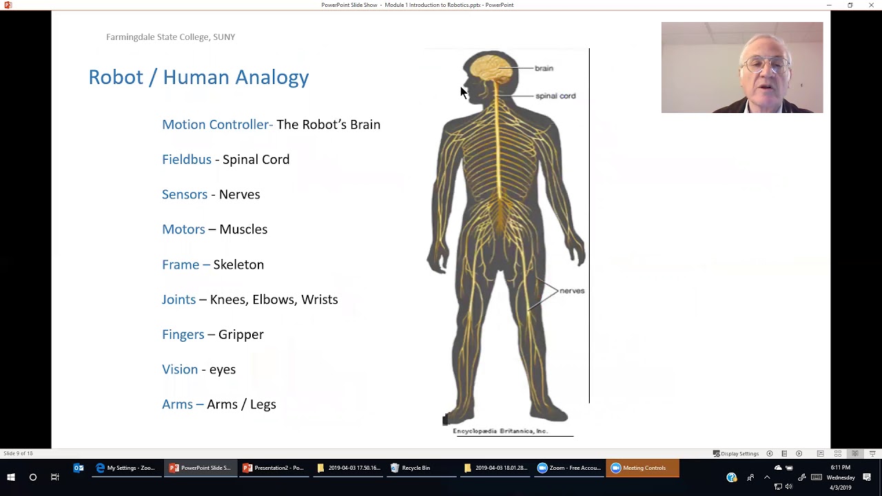The image size is (882, 496).
Task: Open the touch keyboard tray icon
Action: [x=817, y=477]
